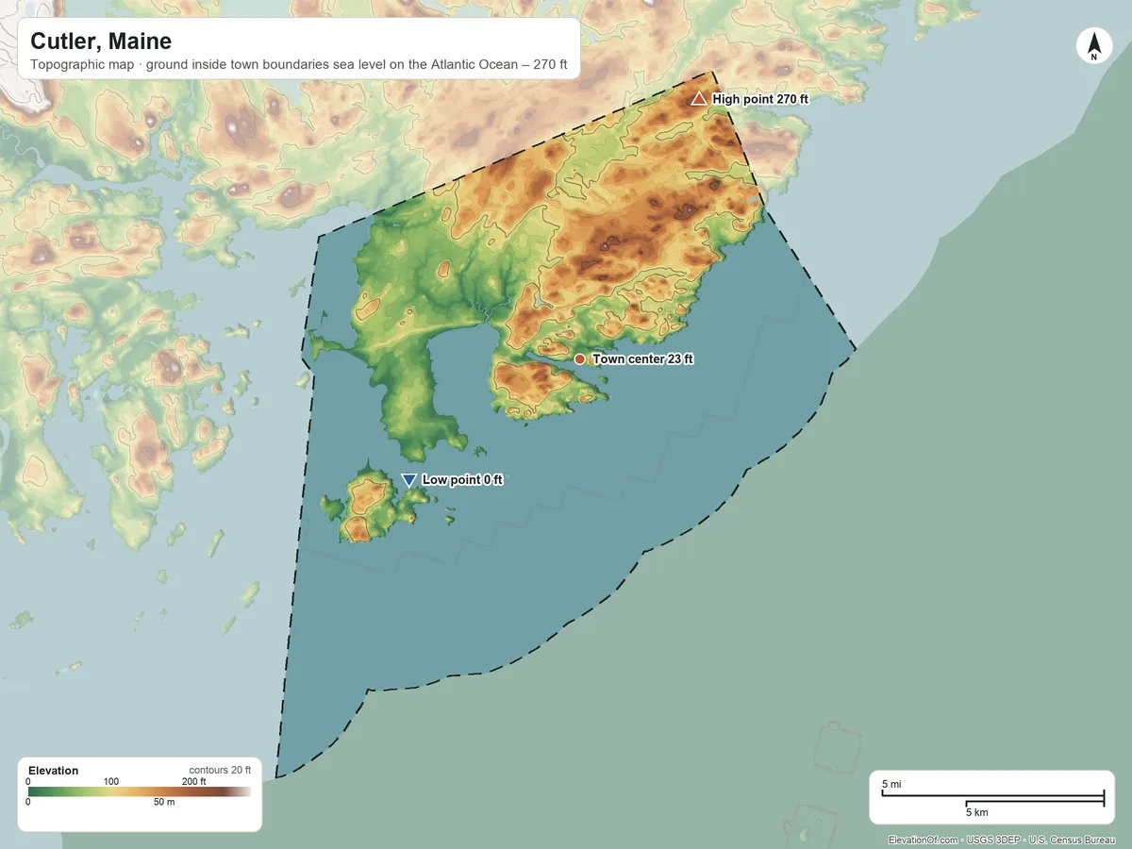This screenshot has width=1132, height=849.
Task: Click the high point triangle marker
Action: [699, 98]
